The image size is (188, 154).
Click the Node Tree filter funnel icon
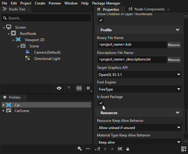pyautogui.click(x=69, y=88)
